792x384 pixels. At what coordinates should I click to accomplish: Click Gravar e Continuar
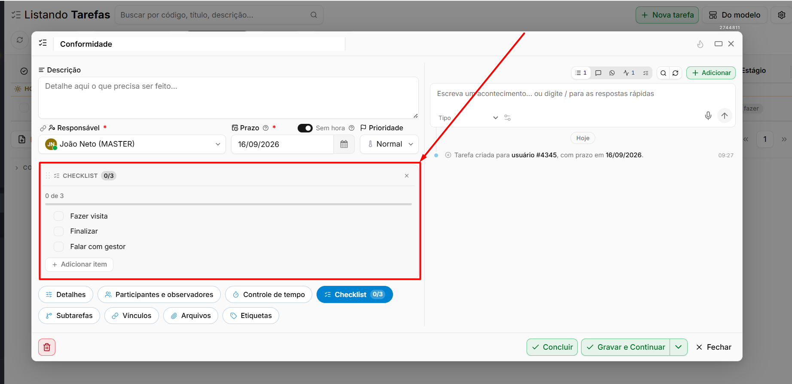626,347
